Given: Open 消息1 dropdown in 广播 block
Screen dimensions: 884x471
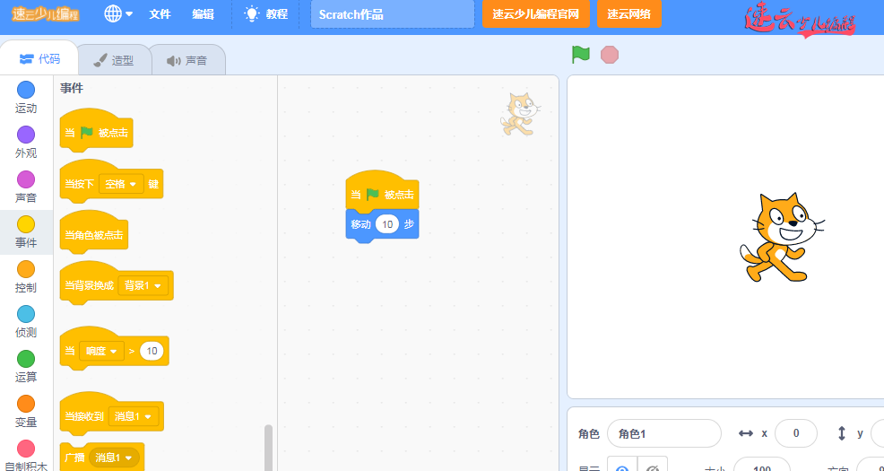Looking at the screenshot, I should click(x=114, y=458).
